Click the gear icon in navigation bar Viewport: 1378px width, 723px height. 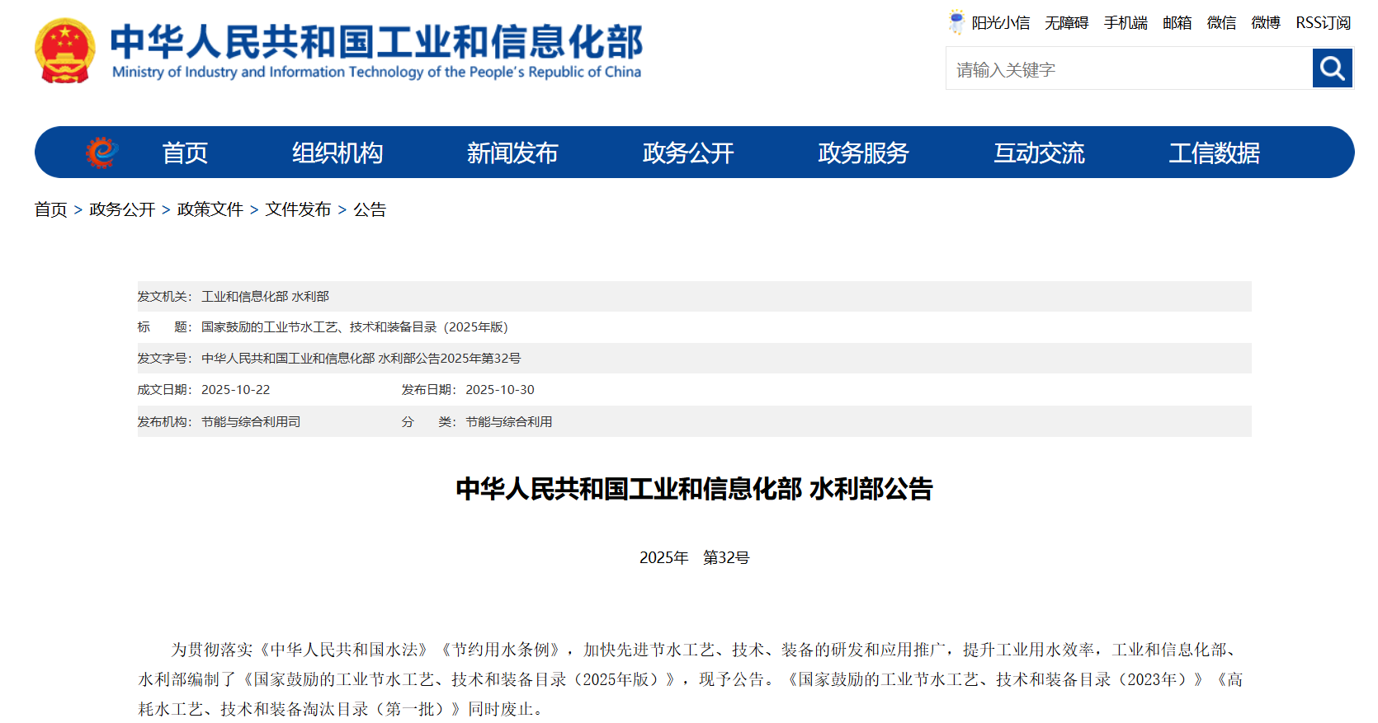[x=101, y=153]
